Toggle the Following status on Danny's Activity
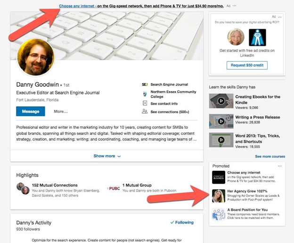The image size is (294, 243). click(x=181, y=223)
